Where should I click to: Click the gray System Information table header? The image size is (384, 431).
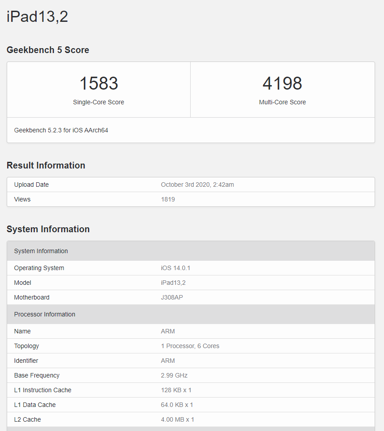tap(191, 251)
